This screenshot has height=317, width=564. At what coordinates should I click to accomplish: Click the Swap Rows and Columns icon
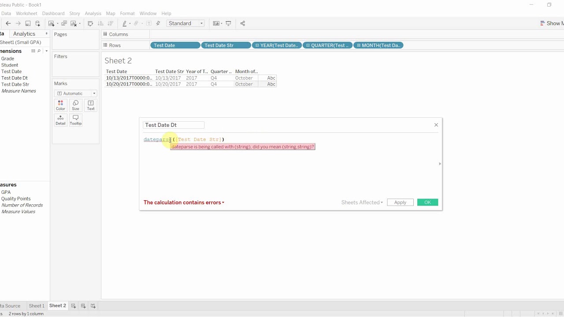pos(90,23)
